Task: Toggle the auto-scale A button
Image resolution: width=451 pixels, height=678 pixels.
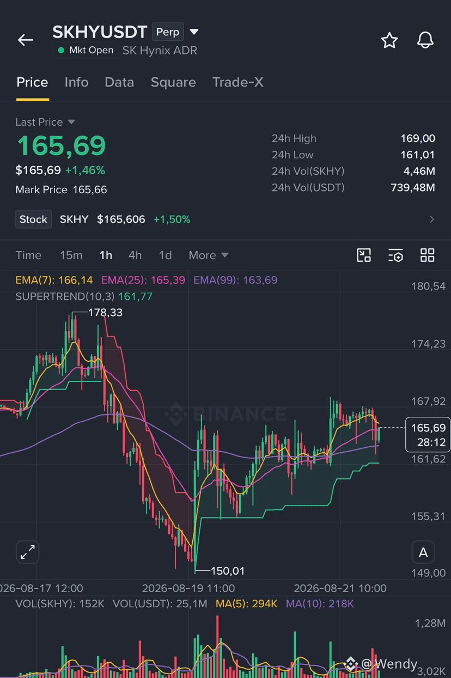Action: point(423,553)
